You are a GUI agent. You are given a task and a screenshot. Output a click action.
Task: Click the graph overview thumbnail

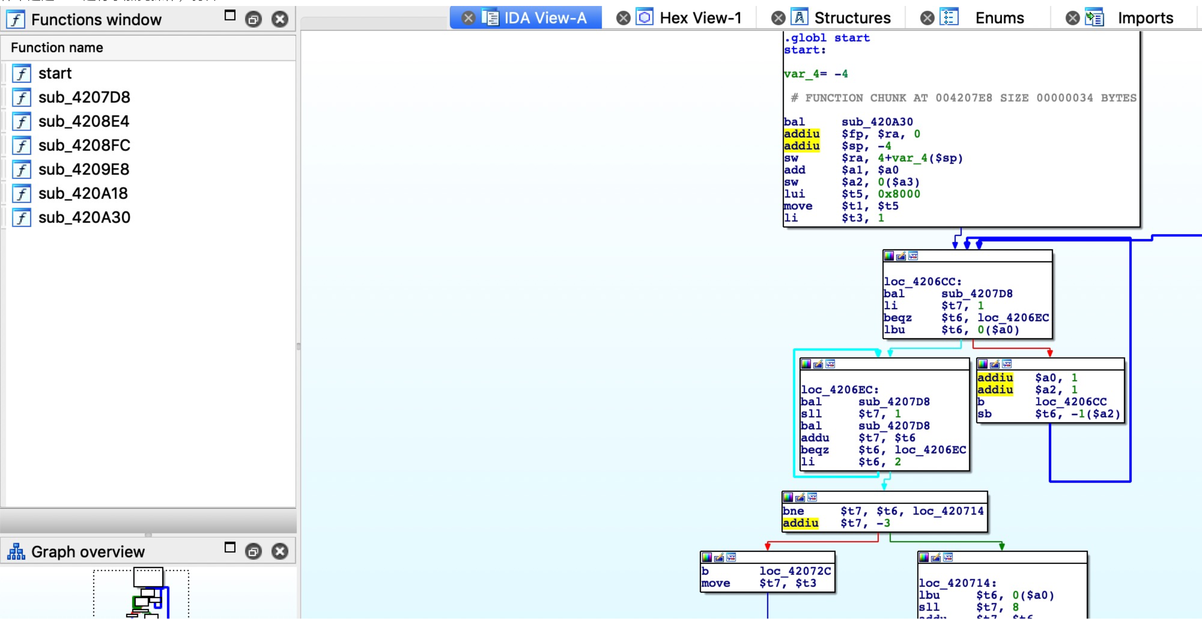[x=148, y=593]
